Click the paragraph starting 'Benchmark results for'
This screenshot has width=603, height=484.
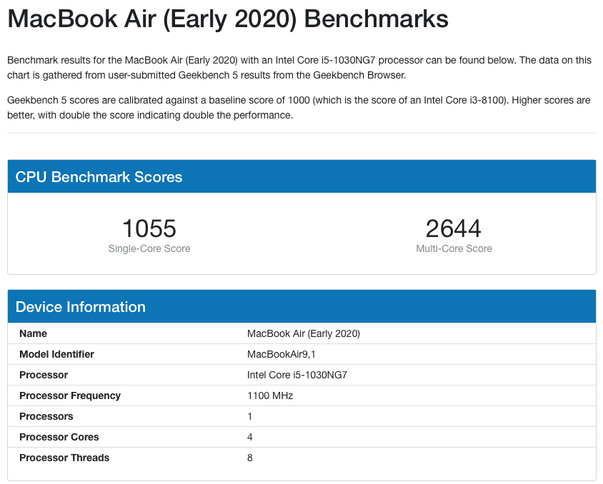(x=299, y=68)
